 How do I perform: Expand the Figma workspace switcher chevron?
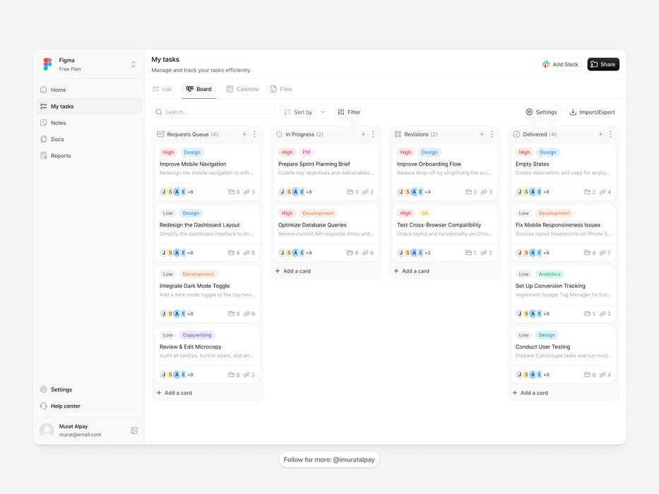coord(133,64)
